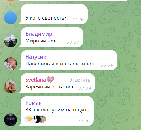The width and height of the screenshot is (141, 130).
Task: Open Роман's dark profile avatar
Action: (10, 120)
